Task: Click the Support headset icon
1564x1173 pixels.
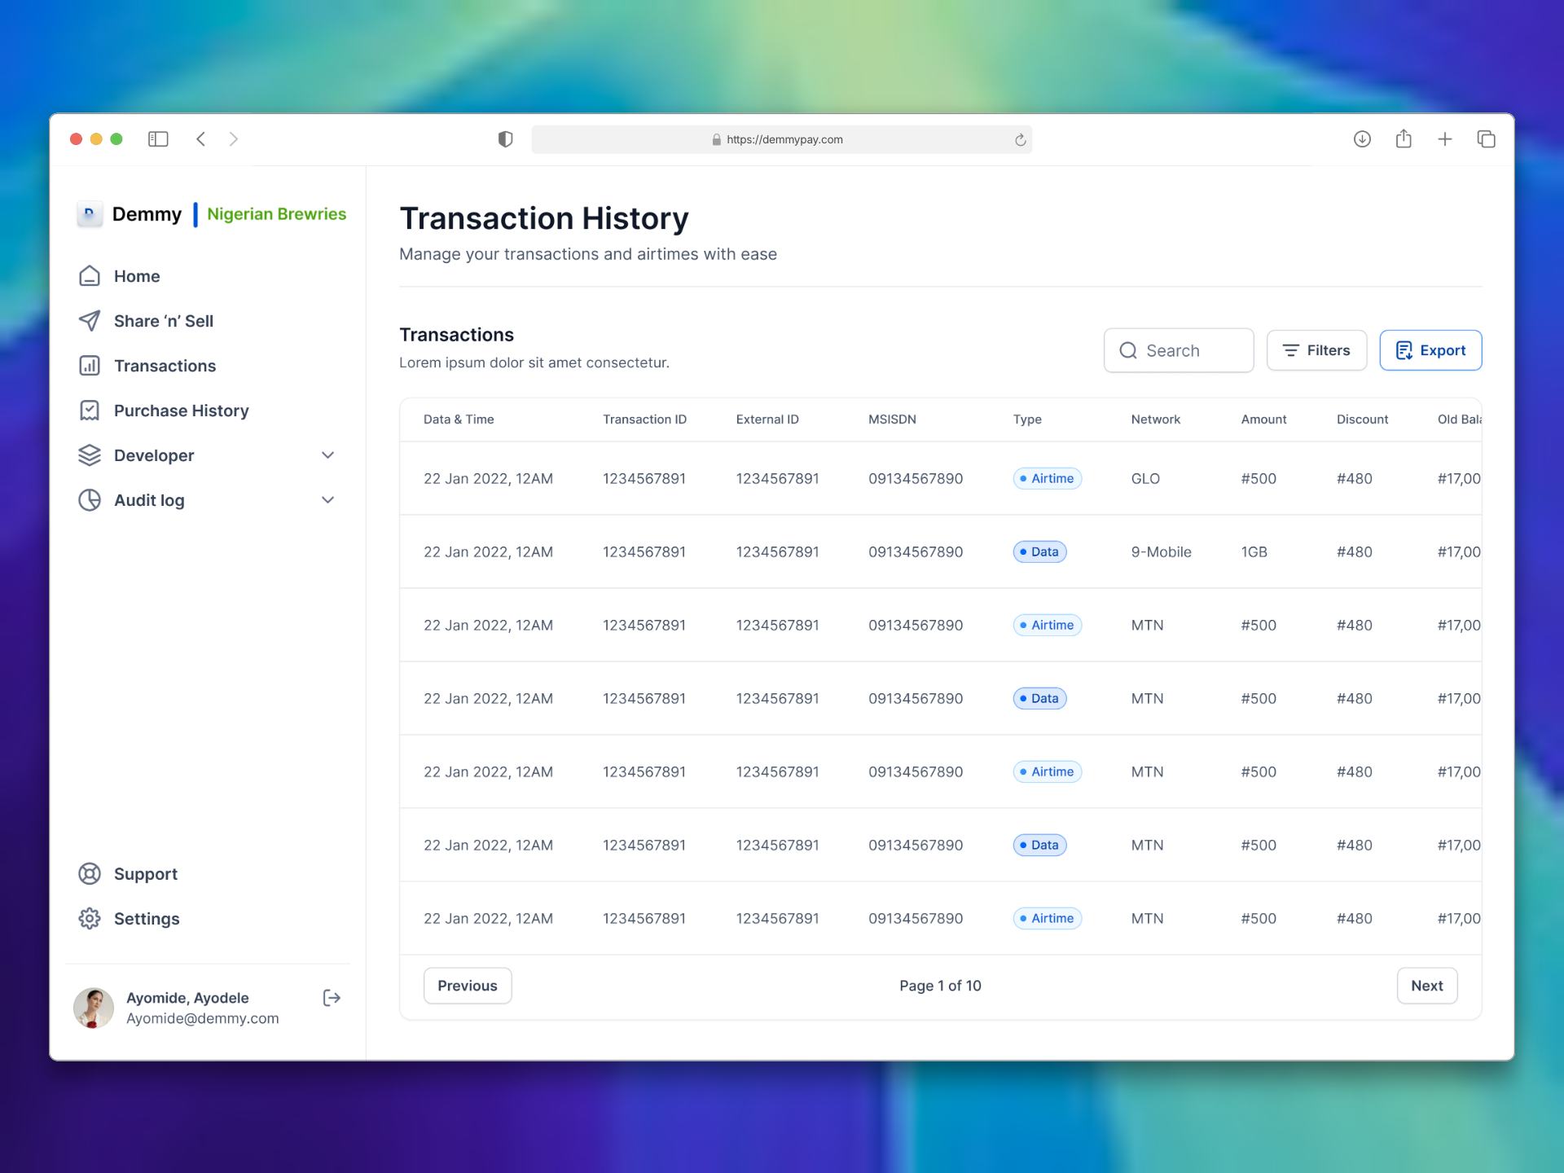Action: 90,873
